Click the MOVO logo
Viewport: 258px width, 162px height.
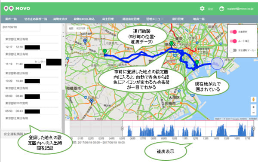[17, 9]
